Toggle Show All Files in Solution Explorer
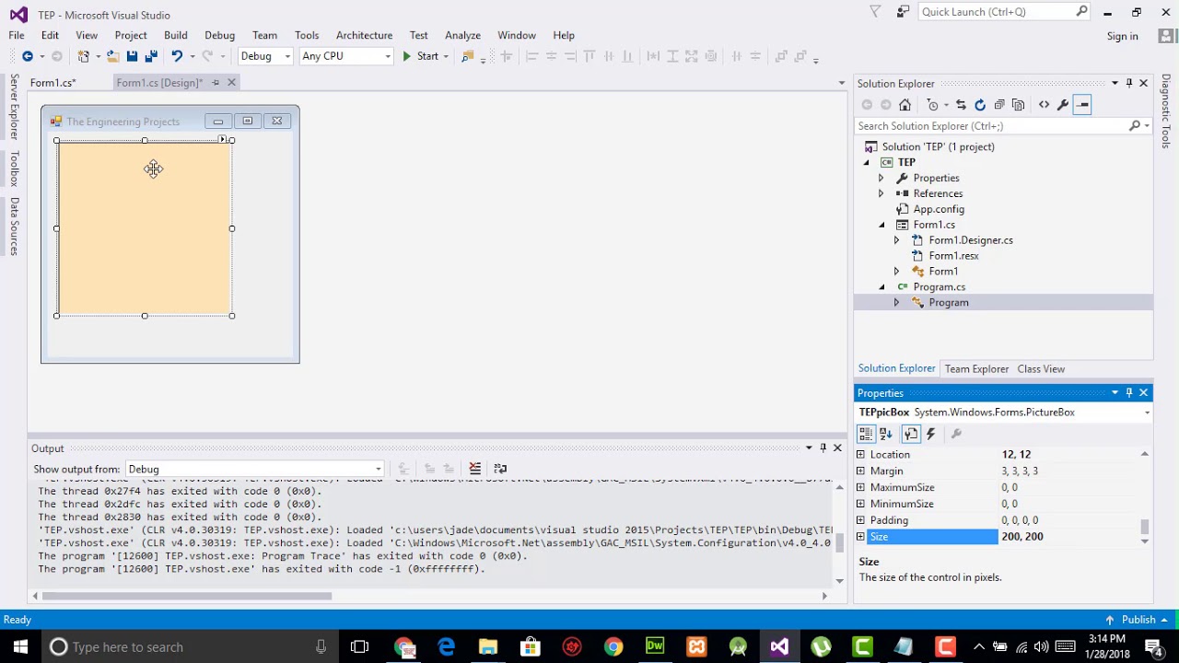The width and height of the screenshot is (1179, 663). (1018, 105)
